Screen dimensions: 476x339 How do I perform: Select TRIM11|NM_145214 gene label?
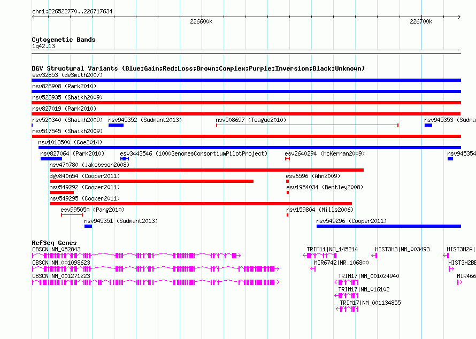(333, 250)
